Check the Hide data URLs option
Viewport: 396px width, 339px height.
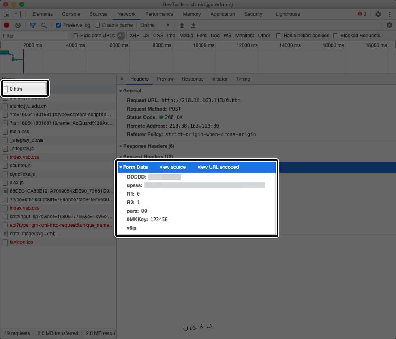(75, 36)
